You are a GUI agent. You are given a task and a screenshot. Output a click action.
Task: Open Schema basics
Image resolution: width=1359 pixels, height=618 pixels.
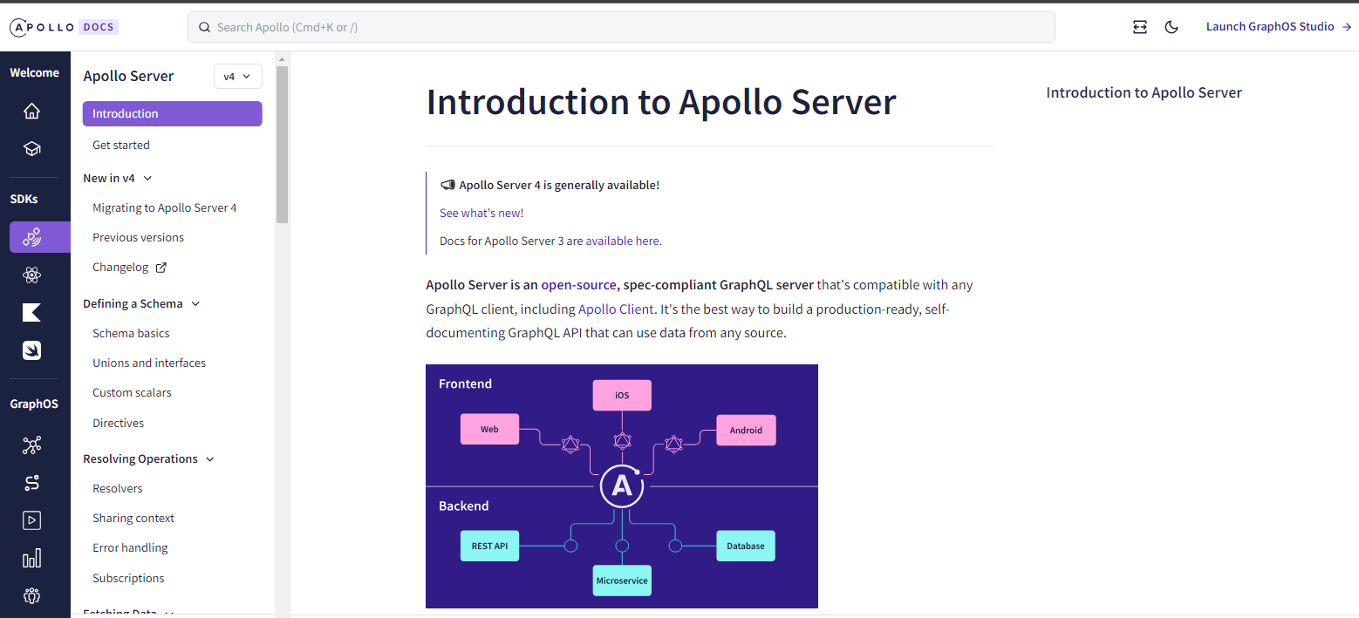pos(131,333)
